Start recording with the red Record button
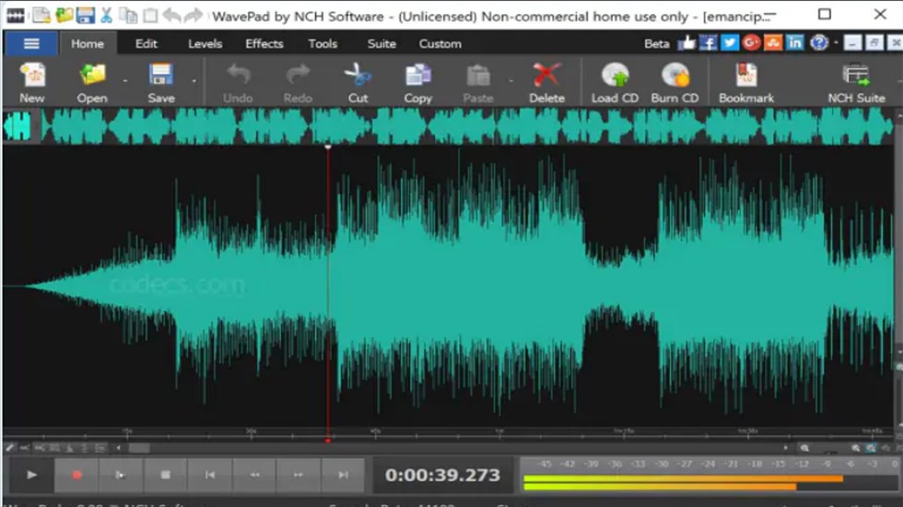The image size is (903, 507). (x=76, y=475)
